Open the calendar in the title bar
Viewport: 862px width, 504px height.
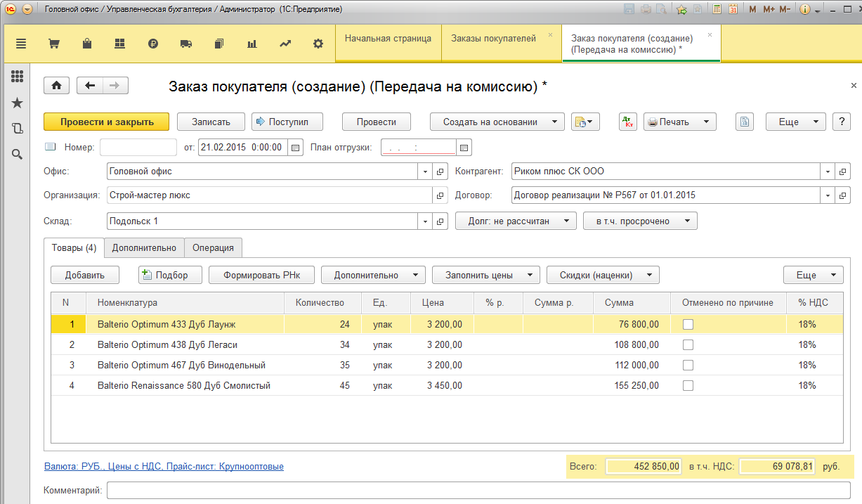(733, 10)
